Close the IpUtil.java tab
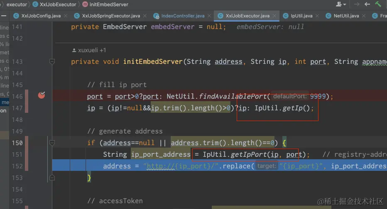 pos(317,16)
